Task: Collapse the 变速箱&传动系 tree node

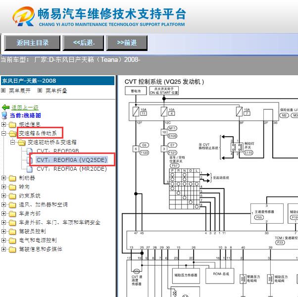Action: click(x=3, y=133)
